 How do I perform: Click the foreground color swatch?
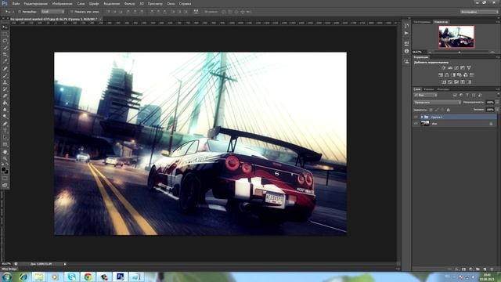(3, 169)
